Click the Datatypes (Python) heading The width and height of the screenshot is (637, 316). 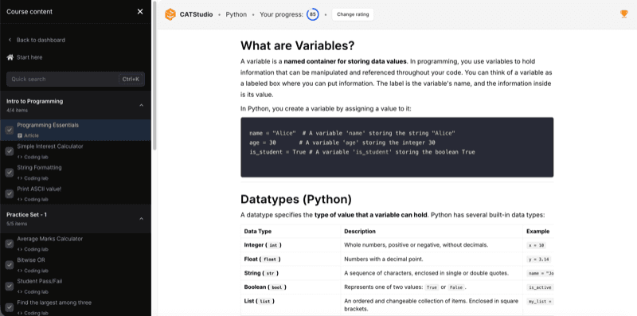point(295,199)
